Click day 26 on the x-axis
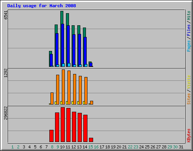The width and height of the screenshot is (193, 151). click(x=153, y=147)
